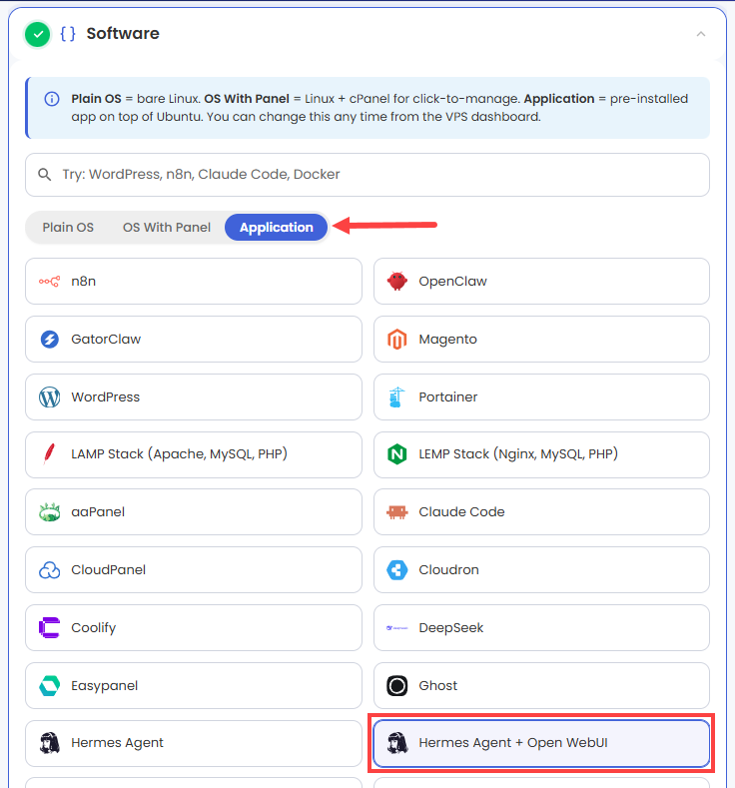Click 'LEMP Stack (Nginx, MySQL, PHP)' text
The width and height of the screenshot is (735, 788).
(x=518, y=454)
